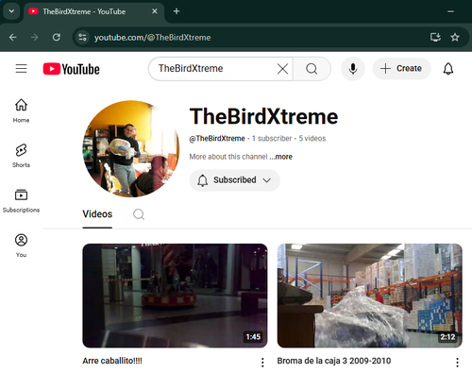
Task: Open the hamburger guide menu
Action: [x=21, y=68]
